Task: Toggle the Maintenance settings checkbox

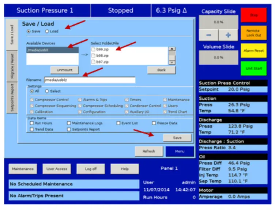Action: pos(165,100)
